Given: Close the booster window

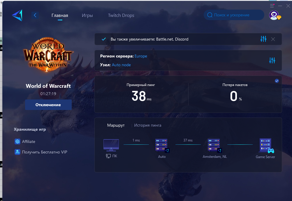Looking at the screenshot, I should click(288, 6).
